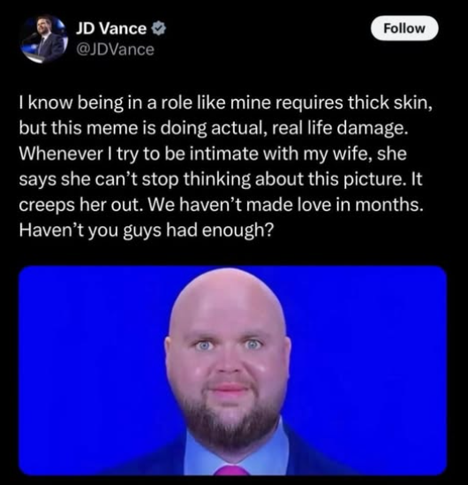Click the sentence "Haven't you guys had enough?"
Screen dimensions: 468x485
[147, 231]
